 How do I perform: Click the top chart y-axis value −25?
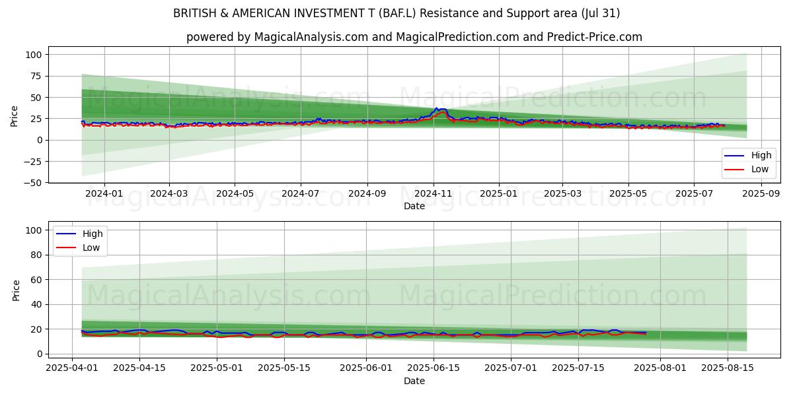pyautogui.click(x=32, y=161)
